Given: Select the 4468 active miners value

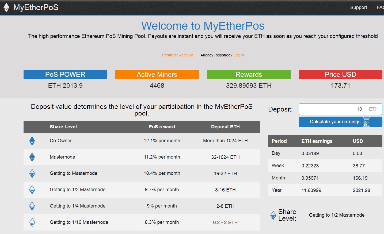Looking at the screenshot, I should (157, 86).
